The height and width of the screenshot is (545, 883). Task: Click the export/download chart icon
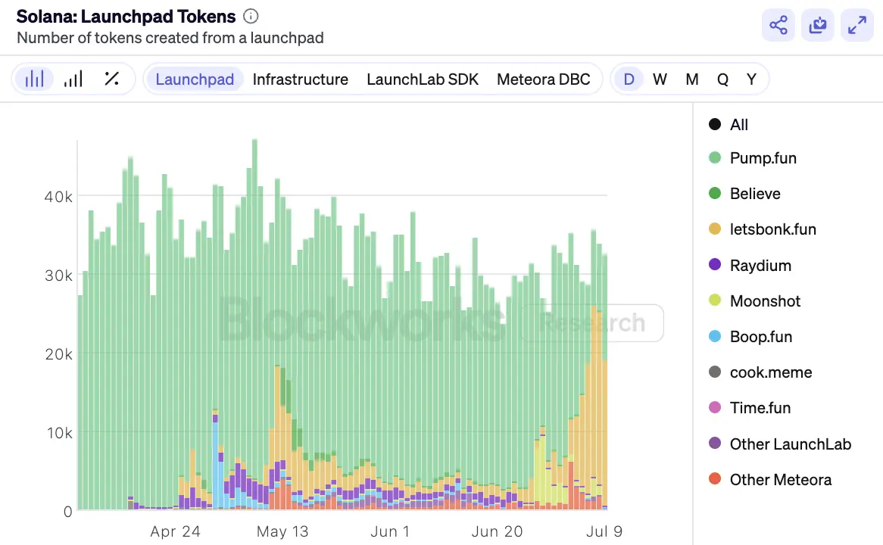(817, 25)
